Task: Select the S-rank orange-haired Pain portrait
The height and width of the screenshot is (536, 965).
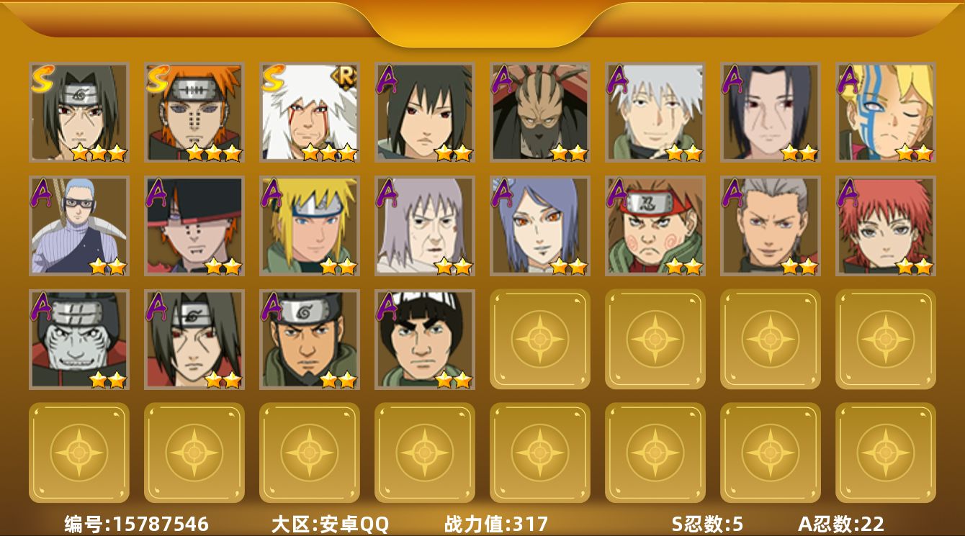Action: (x=194, y=112)
